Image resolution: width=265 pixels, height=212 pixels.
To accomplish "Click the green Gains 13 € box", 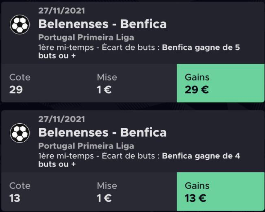I will (221, 191).
